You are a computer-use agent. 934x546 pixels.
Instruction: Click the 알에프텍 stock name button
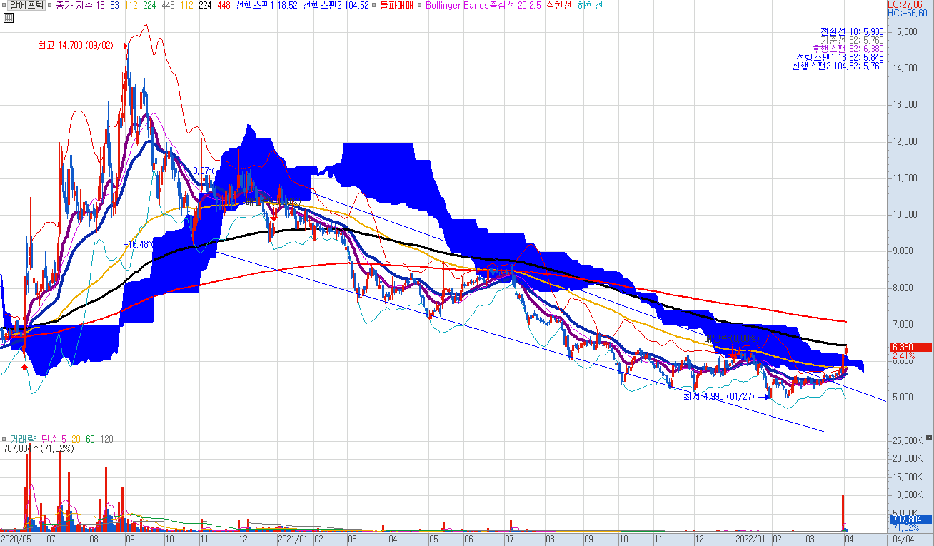(x=26, y=5)
